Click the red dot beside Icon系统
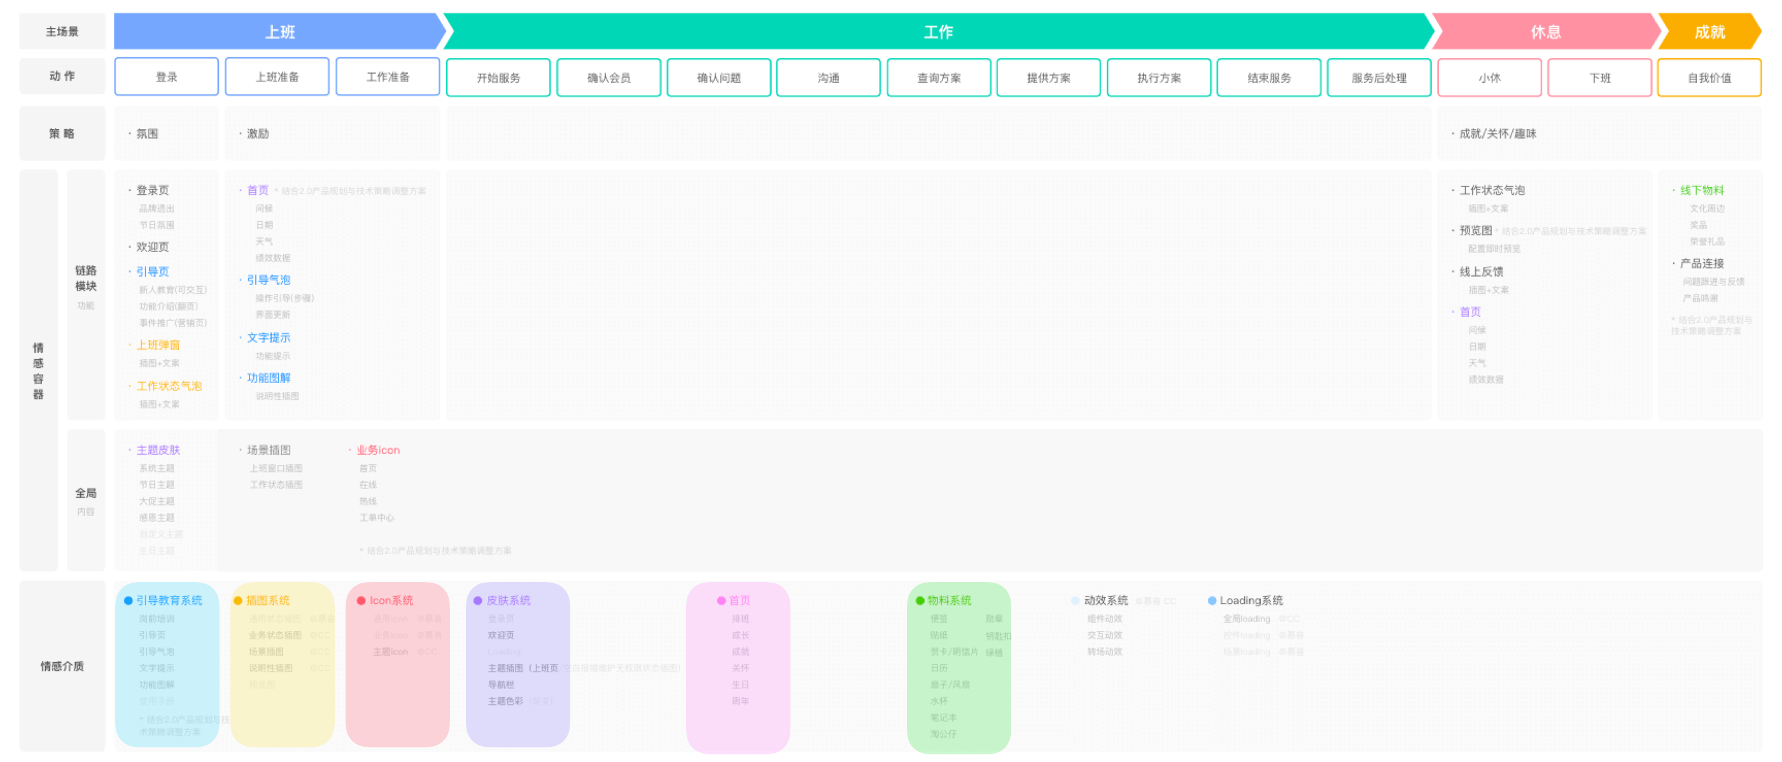The height and width of the screenshot is (762, 1782). (360, 600)
